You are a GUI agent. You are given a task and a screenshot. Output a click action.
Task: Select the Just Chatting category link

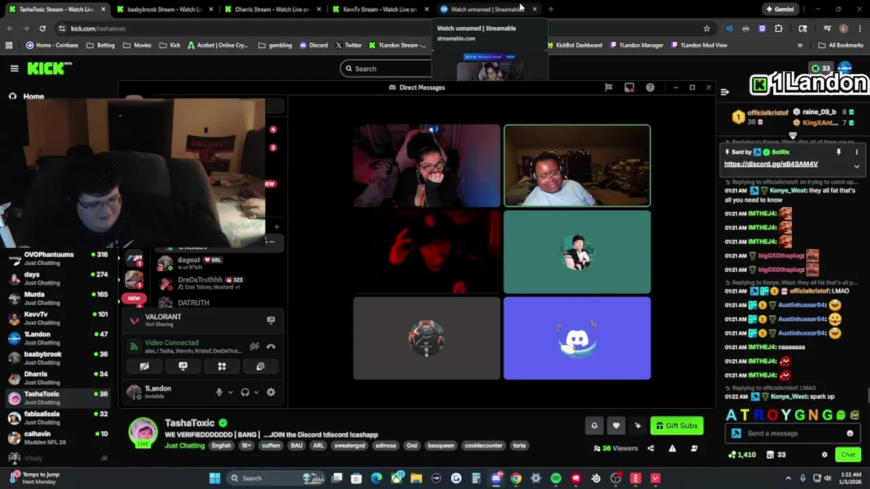pyautogui.click(x=184, y=446)
